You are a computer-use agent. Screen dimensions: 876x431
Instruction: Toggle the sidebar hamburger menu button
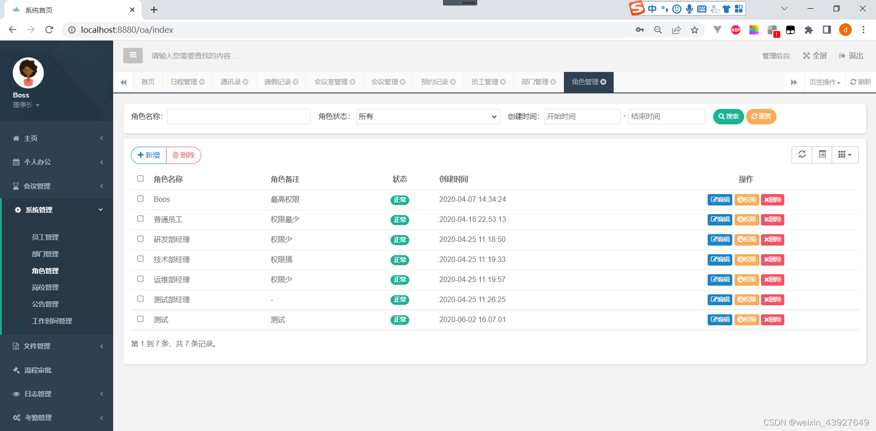tap(133, 56)
